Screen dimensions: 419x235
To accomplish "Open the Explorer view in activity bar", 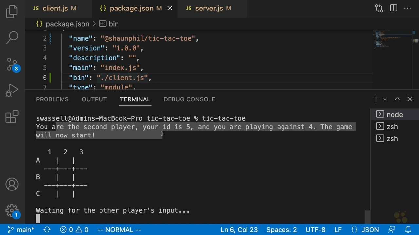I will pos(12,12).
